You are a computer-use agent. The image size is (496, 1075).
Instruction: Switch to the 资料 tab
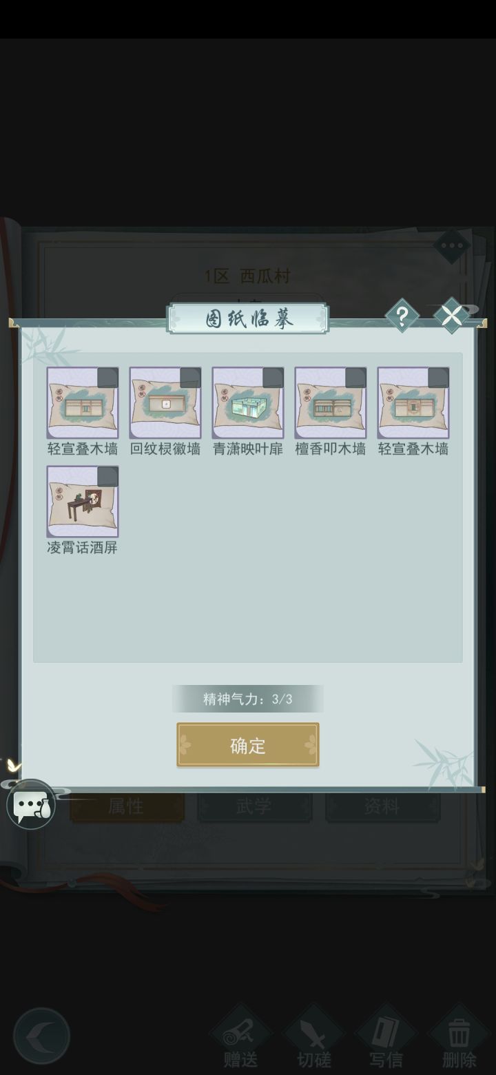[382, 806]
